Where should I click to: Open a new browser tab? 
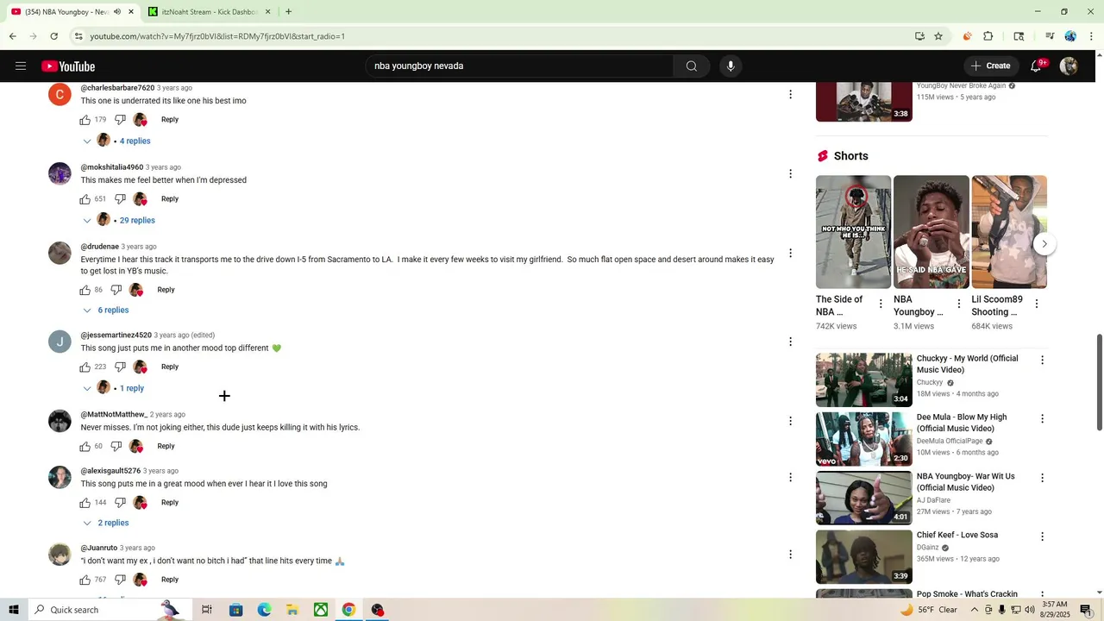point(288,12)
